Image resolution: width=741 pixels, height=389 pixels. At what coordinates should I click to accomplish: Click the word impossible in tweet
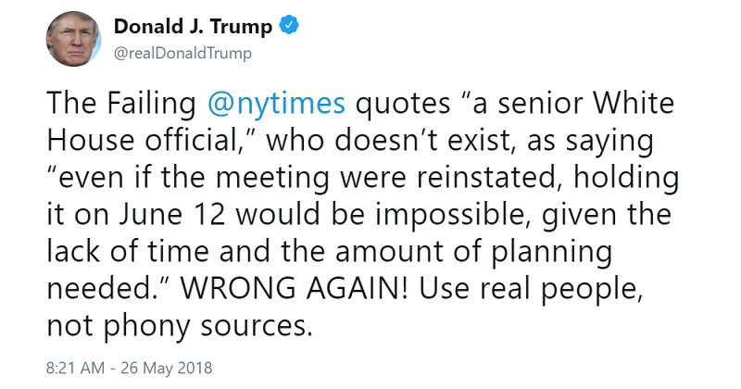449,215
